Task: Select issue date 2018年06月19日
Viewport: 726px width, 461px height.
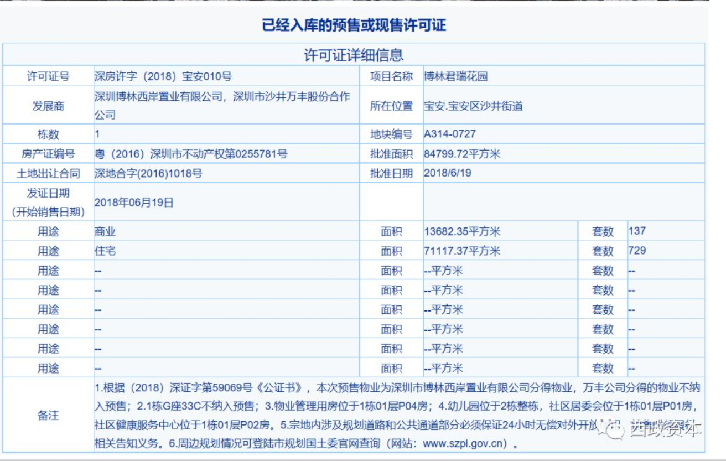Action: (x=134, y=203)
